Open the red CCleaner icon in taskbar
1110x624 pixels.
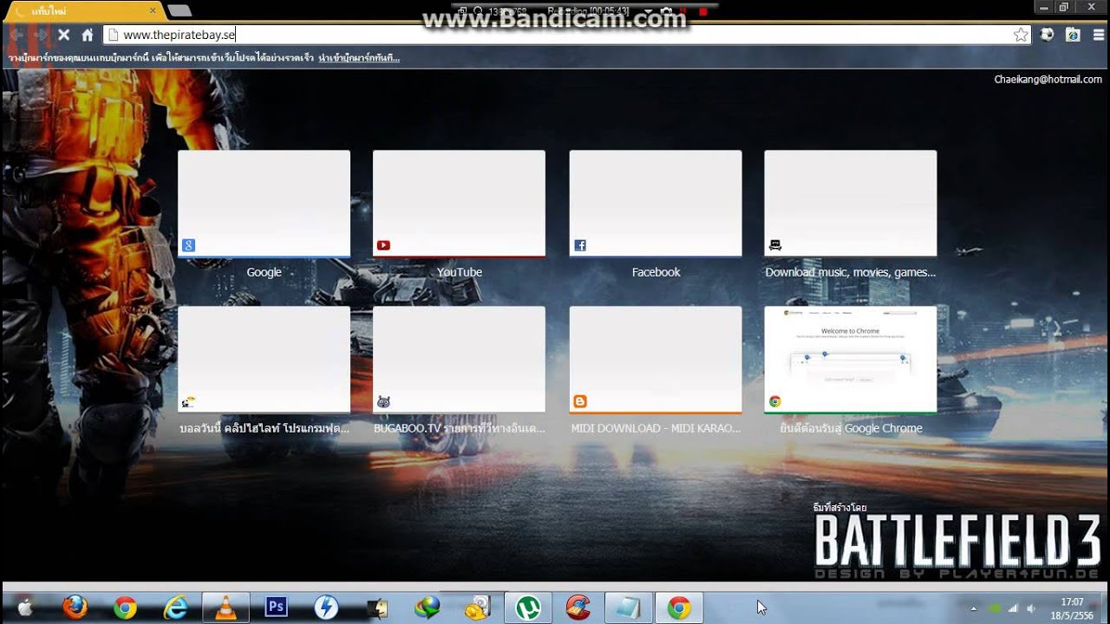point(578,608)
